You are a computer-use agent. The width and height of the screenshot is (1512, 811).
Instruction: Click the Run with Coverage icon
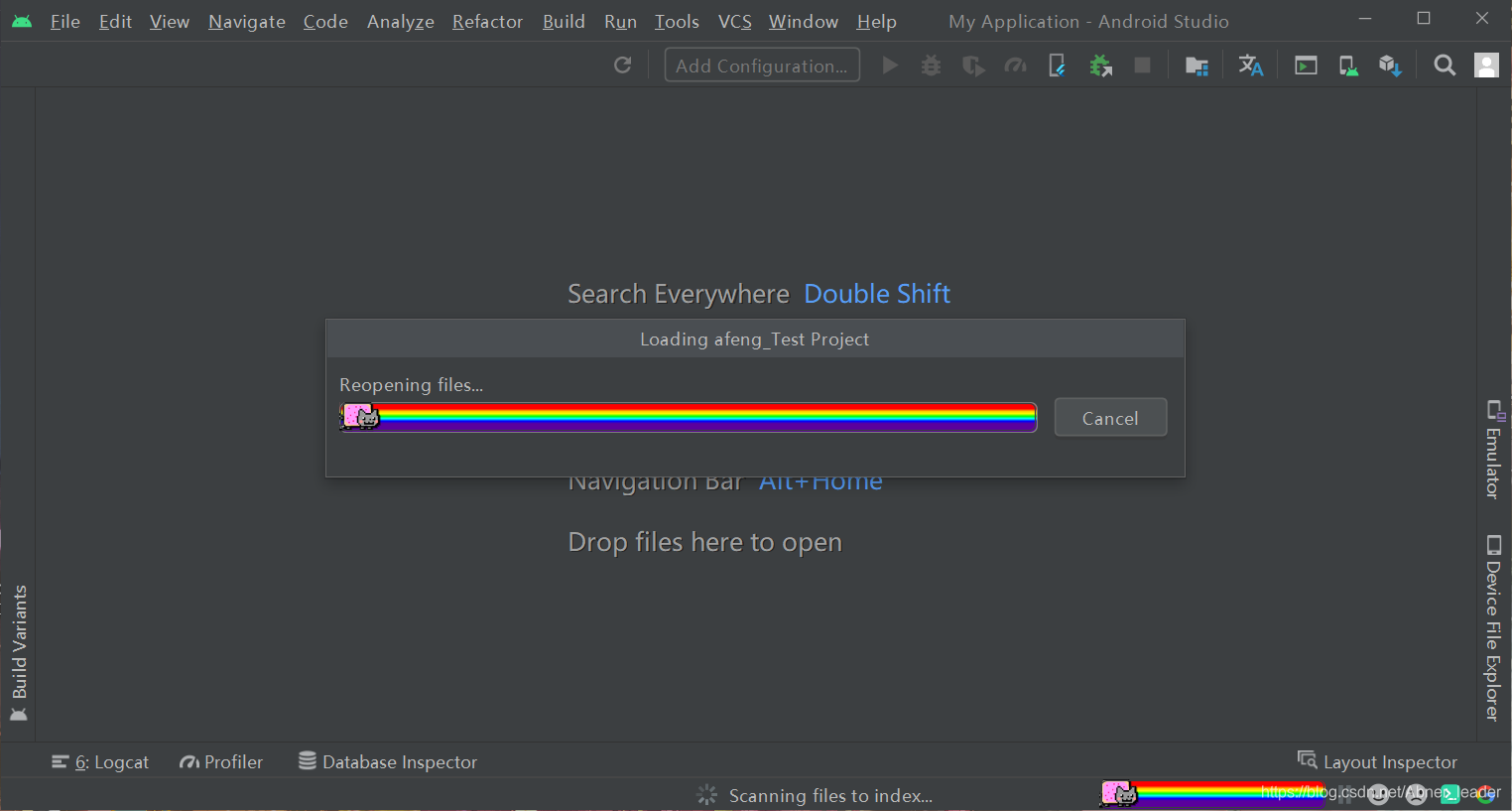coord(973,66)
